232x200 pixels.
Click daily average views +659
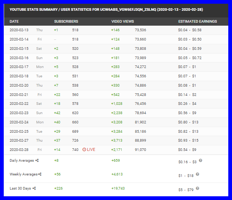click(116, 161)
